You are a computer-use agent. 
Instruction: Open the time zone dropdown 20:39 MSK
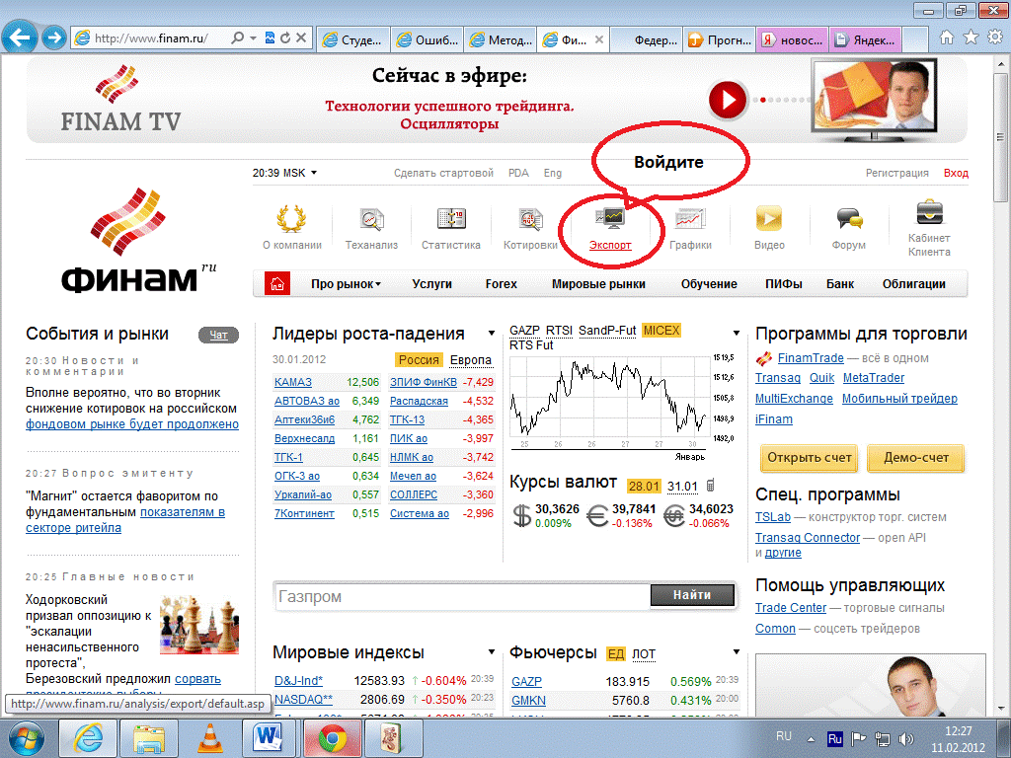click(x=285, y=173)
